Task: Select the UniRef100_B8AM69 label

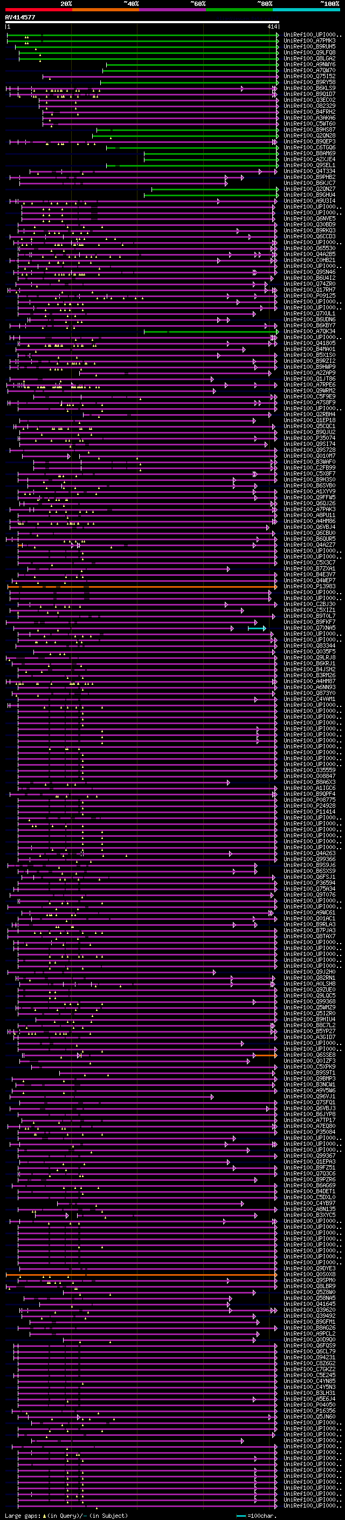Action: tap(309, 154)
